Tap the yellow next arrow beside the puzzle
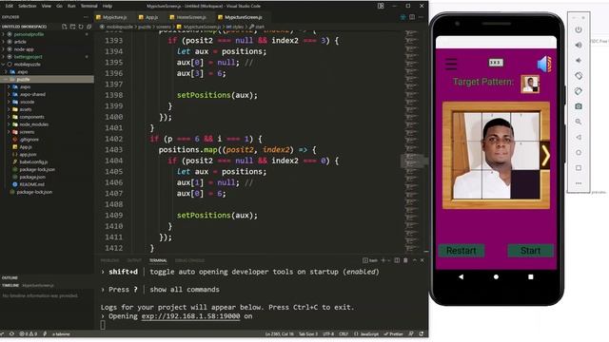Viewport: 609px width, 342px height. [x=545, y=156]
